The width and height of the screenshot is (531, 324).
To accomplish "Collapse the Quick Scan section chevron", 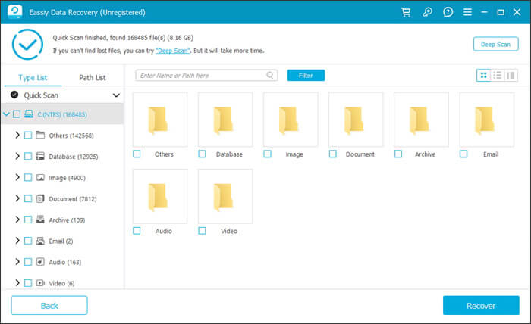I will tap(116, 95).
